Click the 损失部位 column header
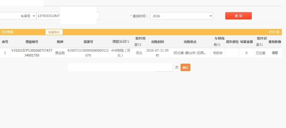 (232, 42)
